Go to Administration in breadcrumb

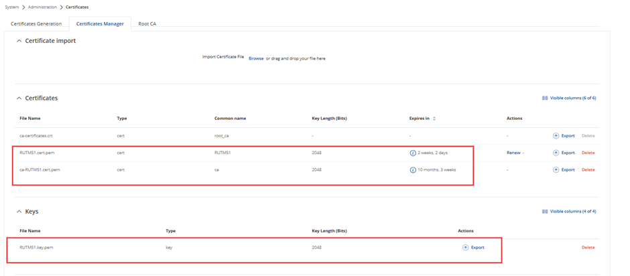42,7
